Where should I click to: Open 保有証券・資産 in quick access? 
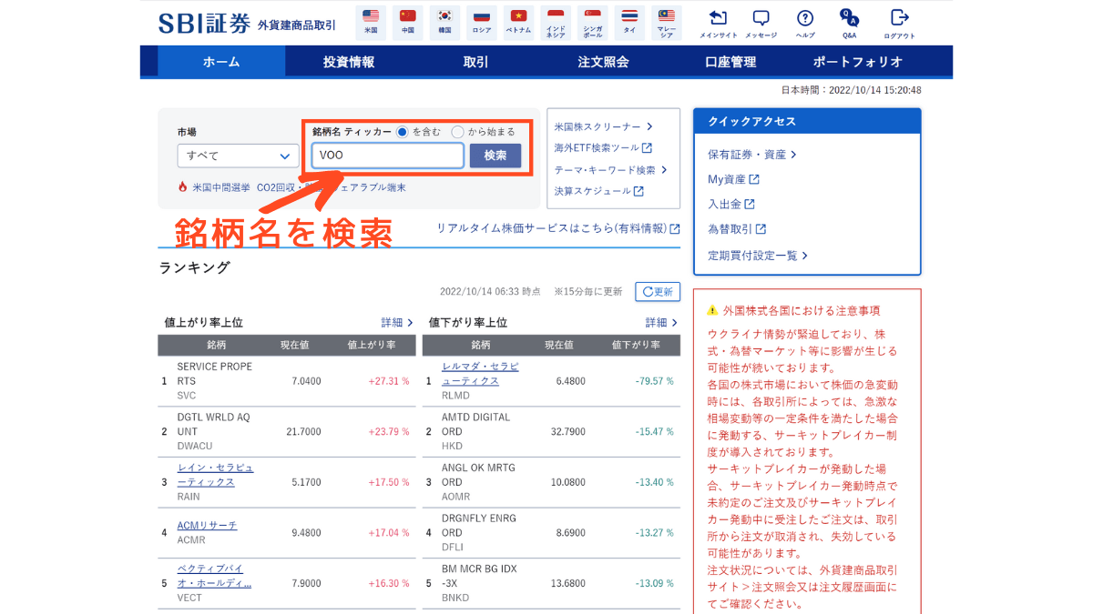coord(751,155)
